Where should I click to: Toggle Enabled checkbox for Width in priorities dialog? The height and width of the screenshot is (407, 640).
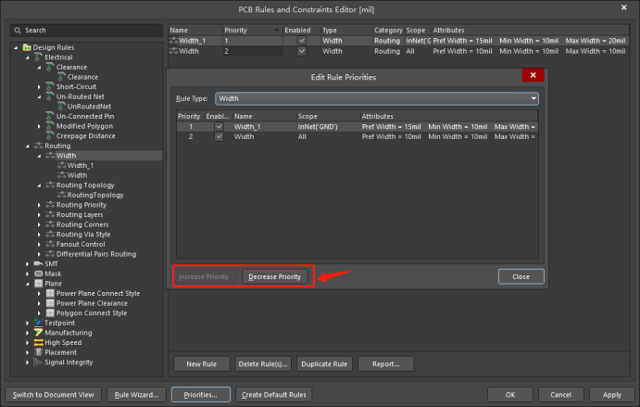(219, 136)
